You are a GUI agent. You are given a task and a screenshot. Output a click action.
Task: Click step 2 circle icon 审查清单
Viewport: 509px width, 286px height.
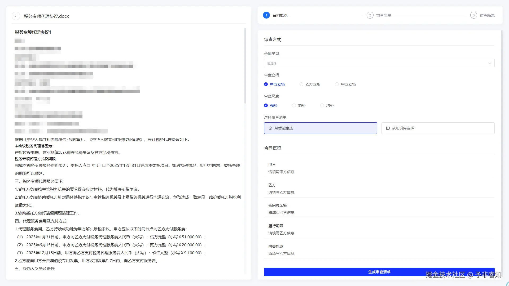(x=370, y=15)
